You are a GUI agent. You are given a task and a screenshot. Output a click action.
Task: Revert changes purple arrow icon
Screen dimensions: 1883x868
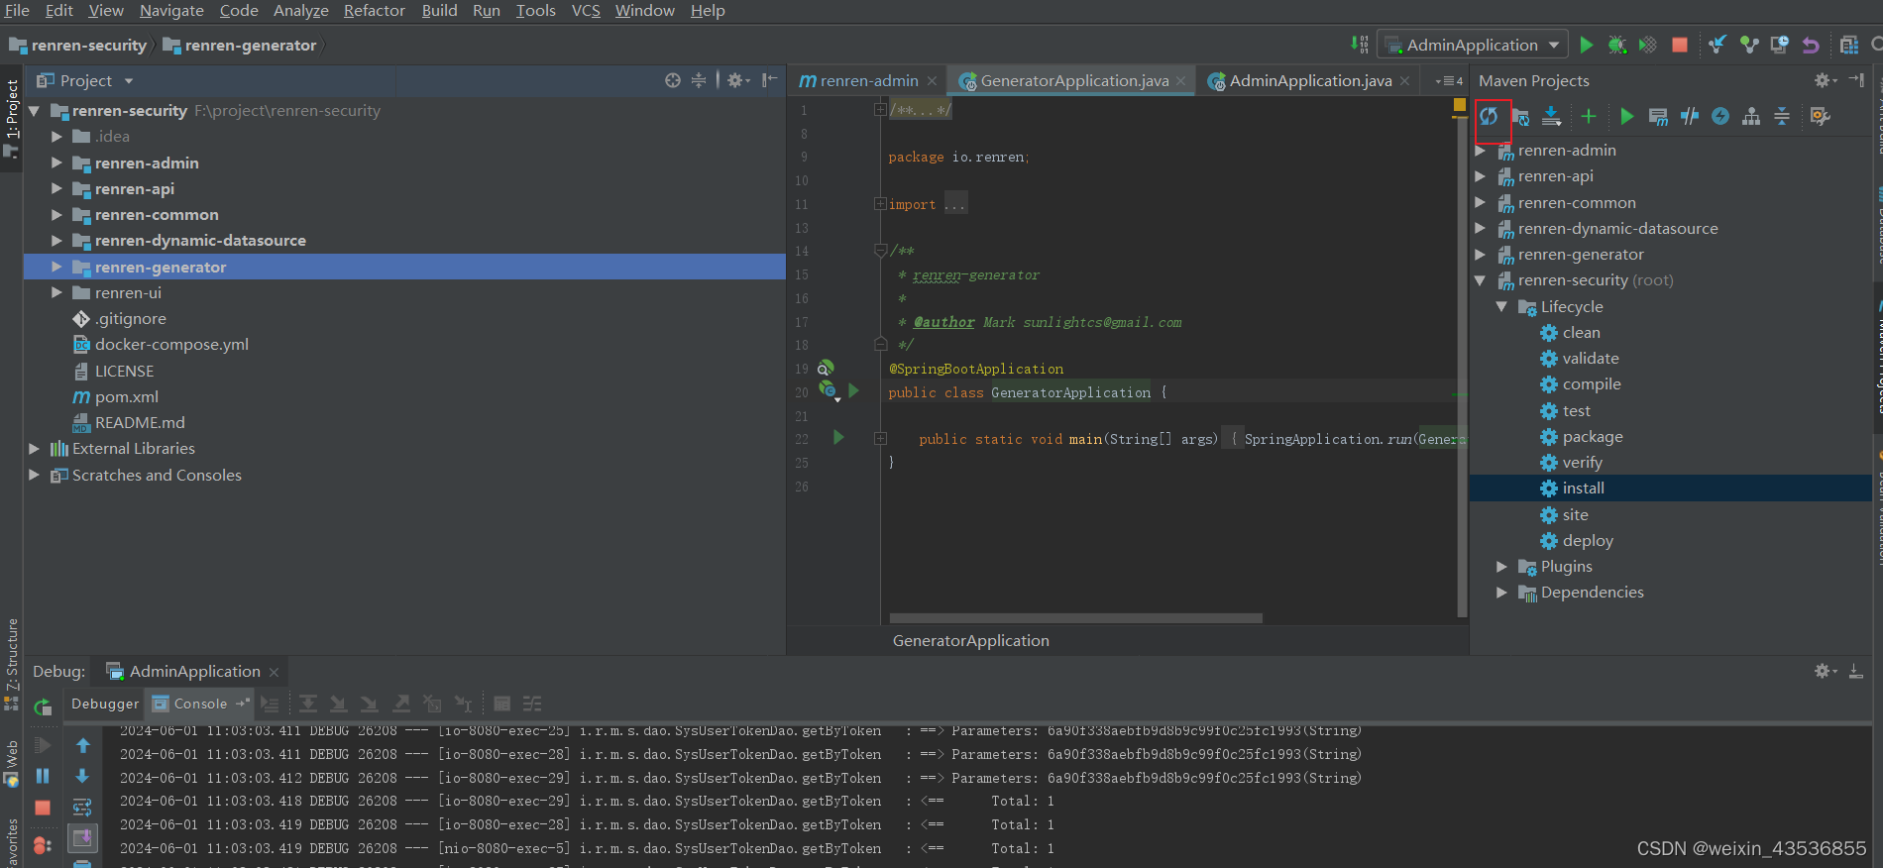[x=1811, y=45]
